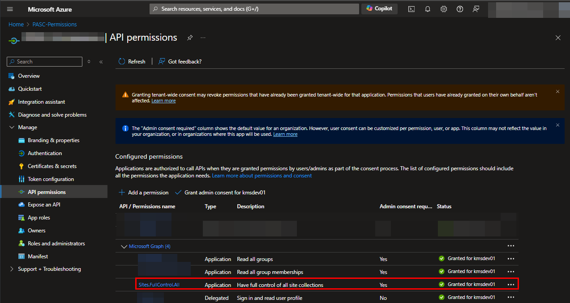Click the Admin consent required column header
The image size is (570, 303).
click(x=406, y=206)
